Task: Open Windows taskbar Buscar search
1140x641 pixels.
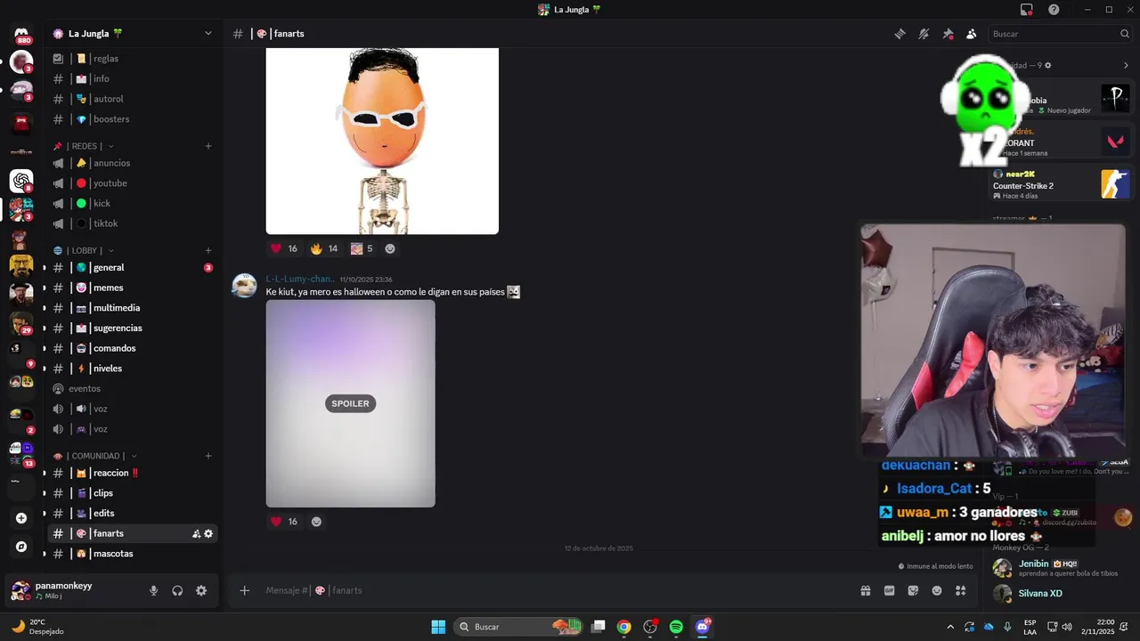Action: [518, 627]
